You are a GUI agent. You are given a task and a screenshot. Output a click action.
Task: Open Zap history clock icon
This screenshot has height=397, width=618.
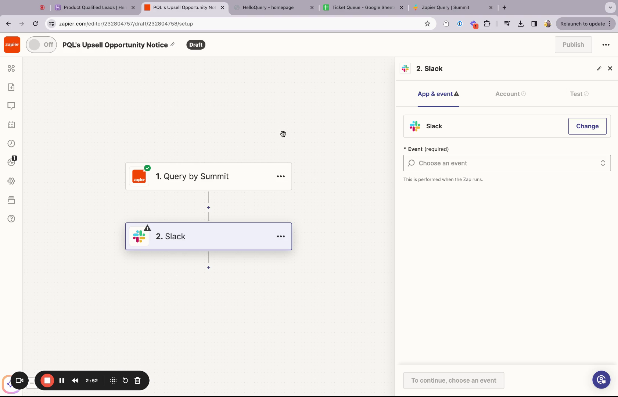click(11, 143)
